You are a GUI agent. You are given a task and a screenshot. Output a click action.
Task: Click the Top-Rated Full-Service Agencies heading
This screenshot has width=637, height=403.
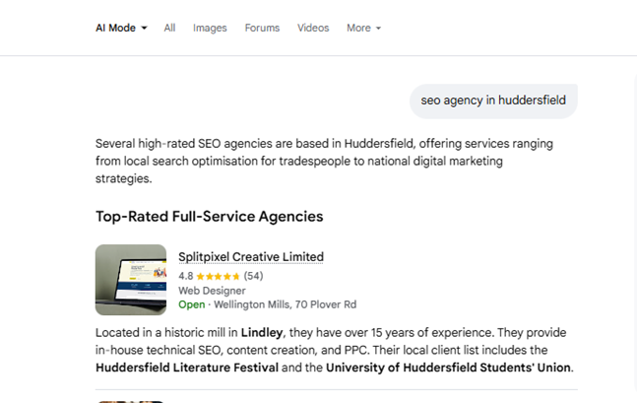[x=210, y=217]
